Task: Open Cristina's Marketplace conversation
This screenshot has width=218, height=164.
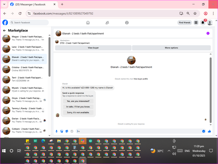Action: (24, 69)
